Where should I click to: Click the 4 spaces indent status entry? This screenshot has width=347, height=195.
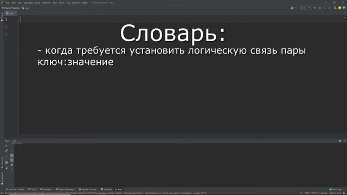(323, 193)
